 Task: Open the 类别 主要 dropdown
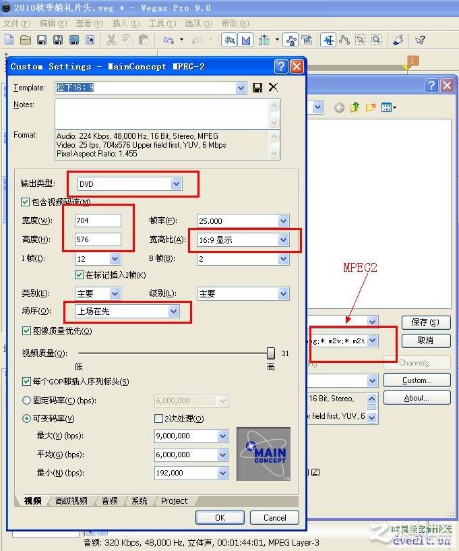point(115,293)
